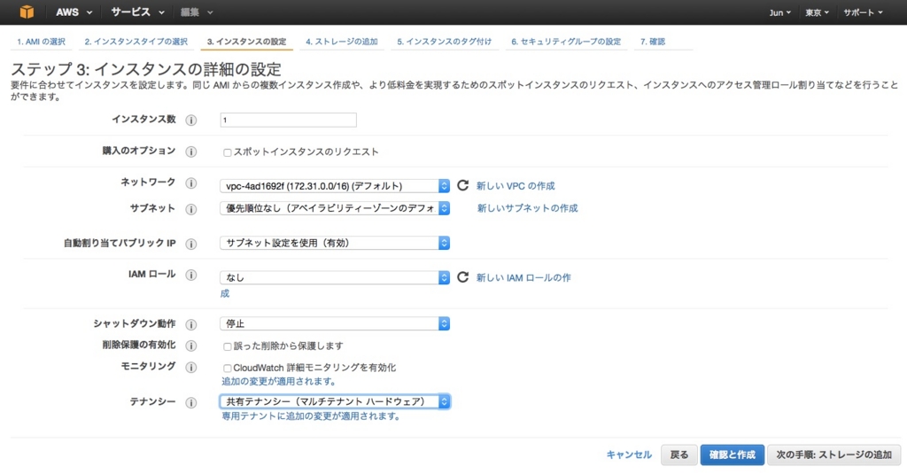
Task: Open the ネットワーク VPC dropdown
Action: tap(334, 186)
